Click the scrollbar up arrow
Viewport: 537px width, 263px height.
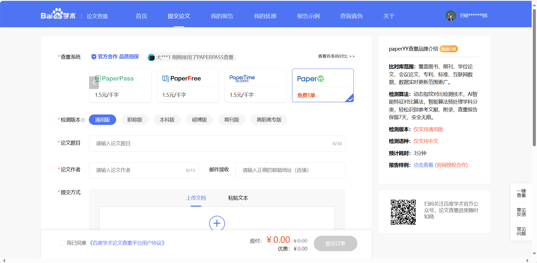[x=534, y=5]
